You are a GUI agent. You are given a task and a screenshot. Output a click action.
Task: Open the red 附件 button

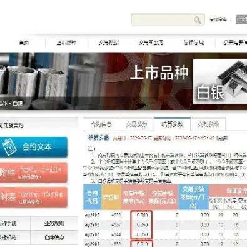click(33, 173)
